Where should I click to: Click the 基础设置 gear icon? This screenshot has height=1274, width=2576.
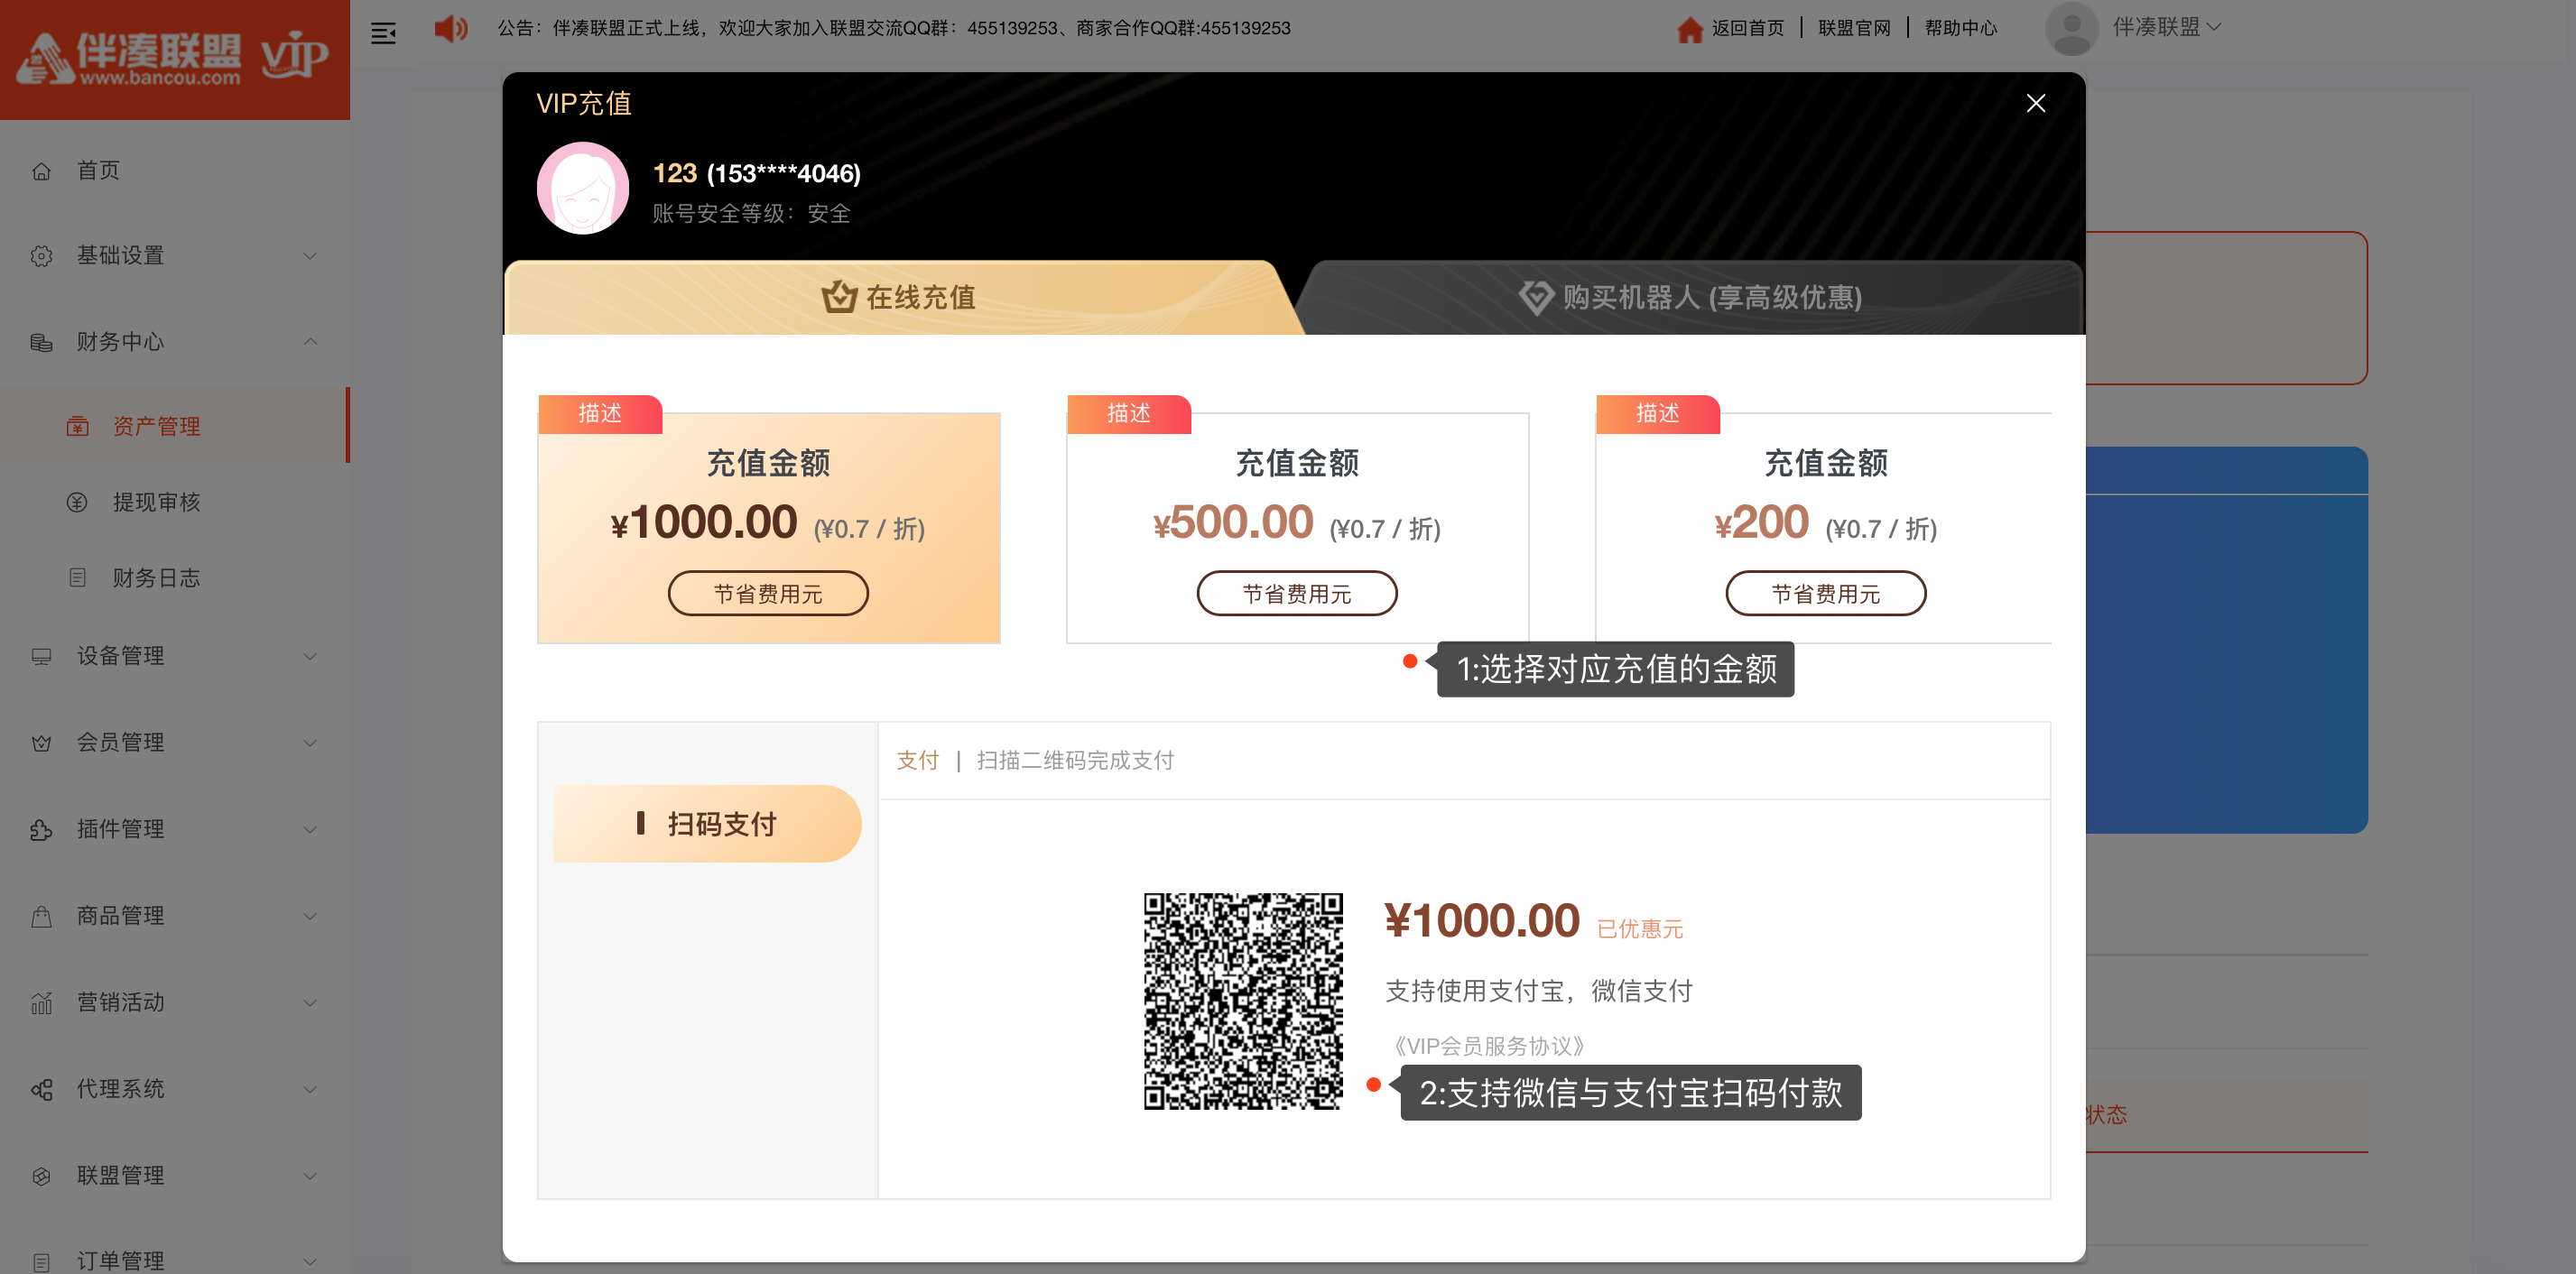(41, 256)
